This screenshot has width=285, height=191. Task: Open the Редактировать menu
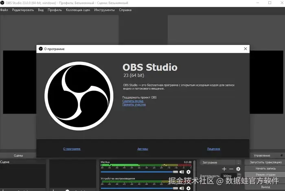coord(23,10)
